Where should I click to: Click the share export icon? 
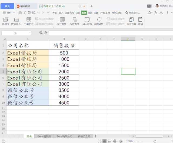[161, 13]
